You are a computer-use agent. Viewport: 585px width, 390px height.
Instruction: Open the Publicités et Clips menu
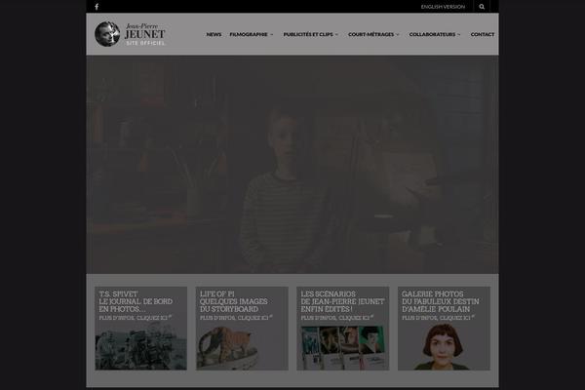point(308,34)
